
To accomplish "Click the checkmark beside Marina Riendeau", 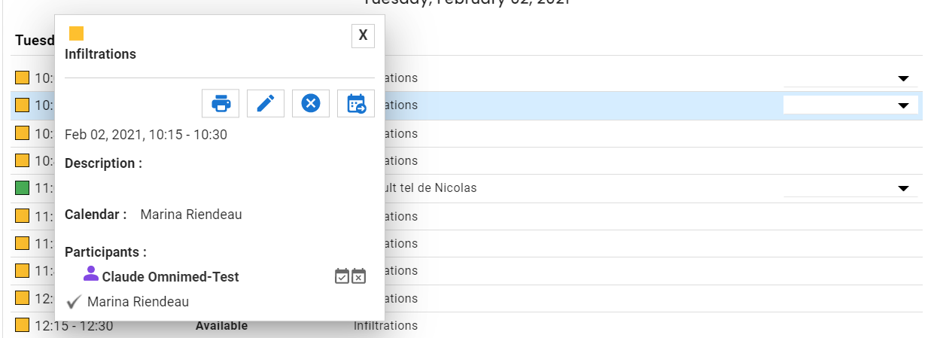I will click(x=74, y=302).
